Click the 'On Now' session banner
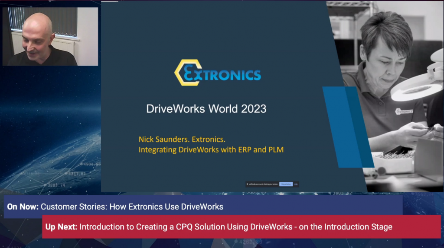444x248 pixels. click(203, 207)
